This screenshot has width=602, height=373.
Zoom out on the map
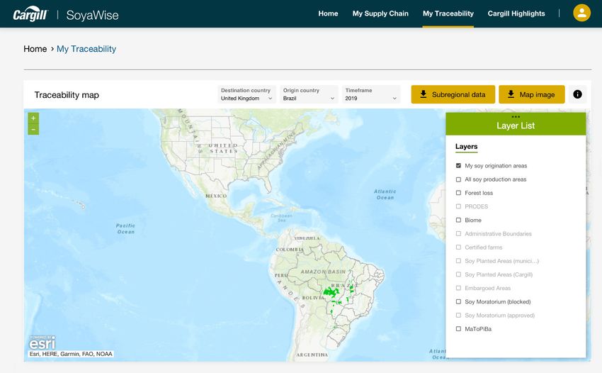click(33, 130)
